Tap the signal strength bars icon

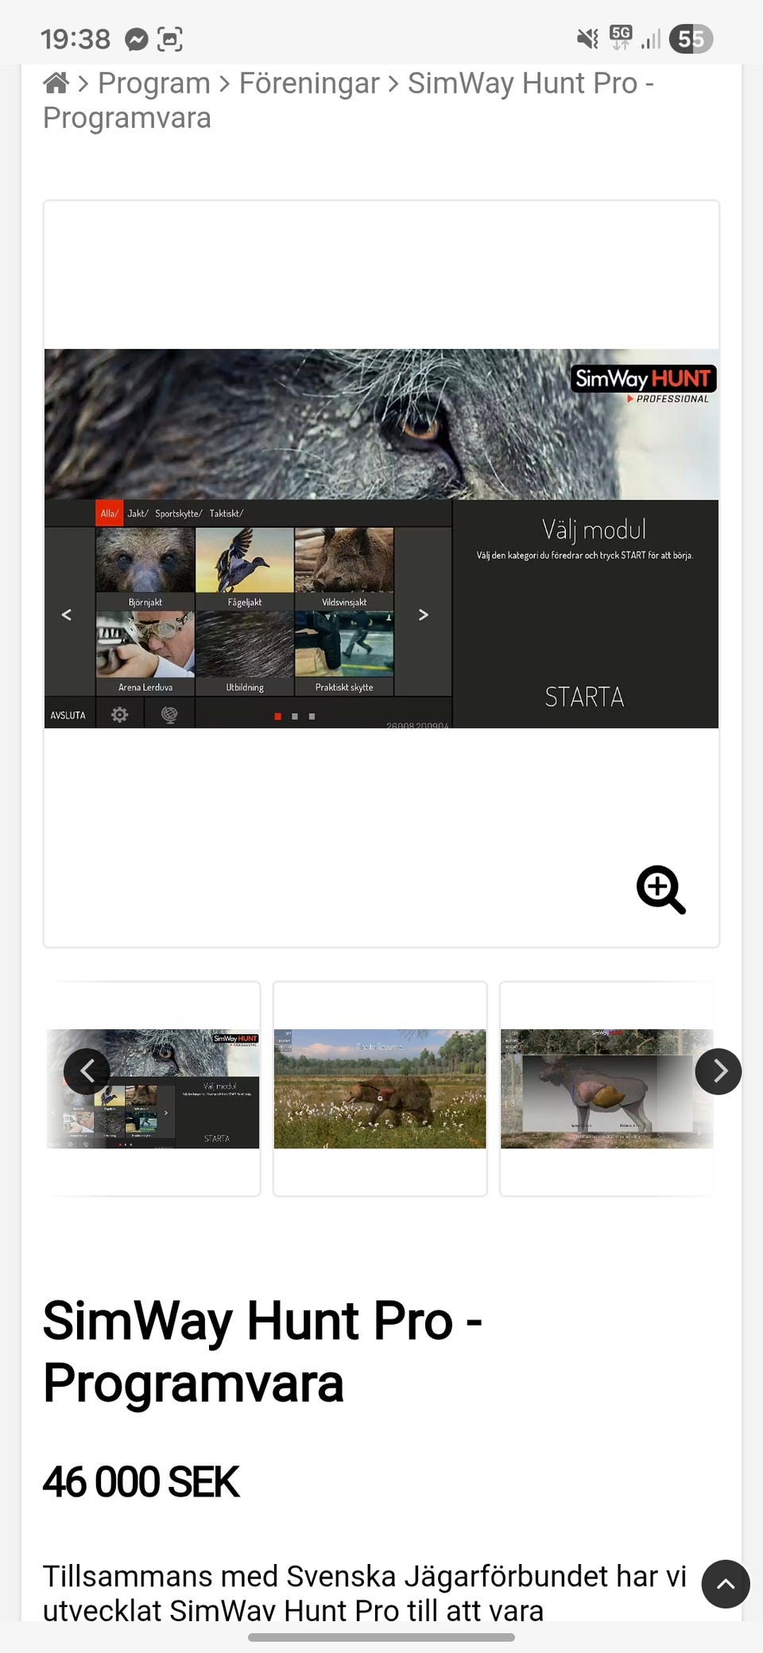651,39
